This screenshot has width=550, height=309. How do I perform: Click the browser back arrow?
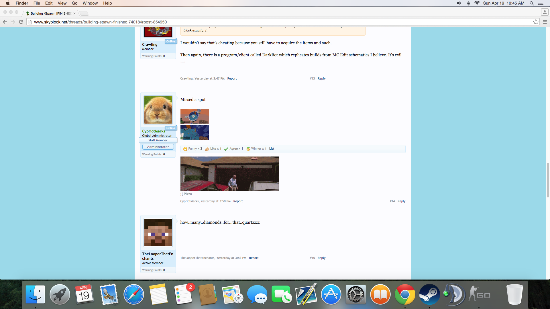(x=5, y=22)
